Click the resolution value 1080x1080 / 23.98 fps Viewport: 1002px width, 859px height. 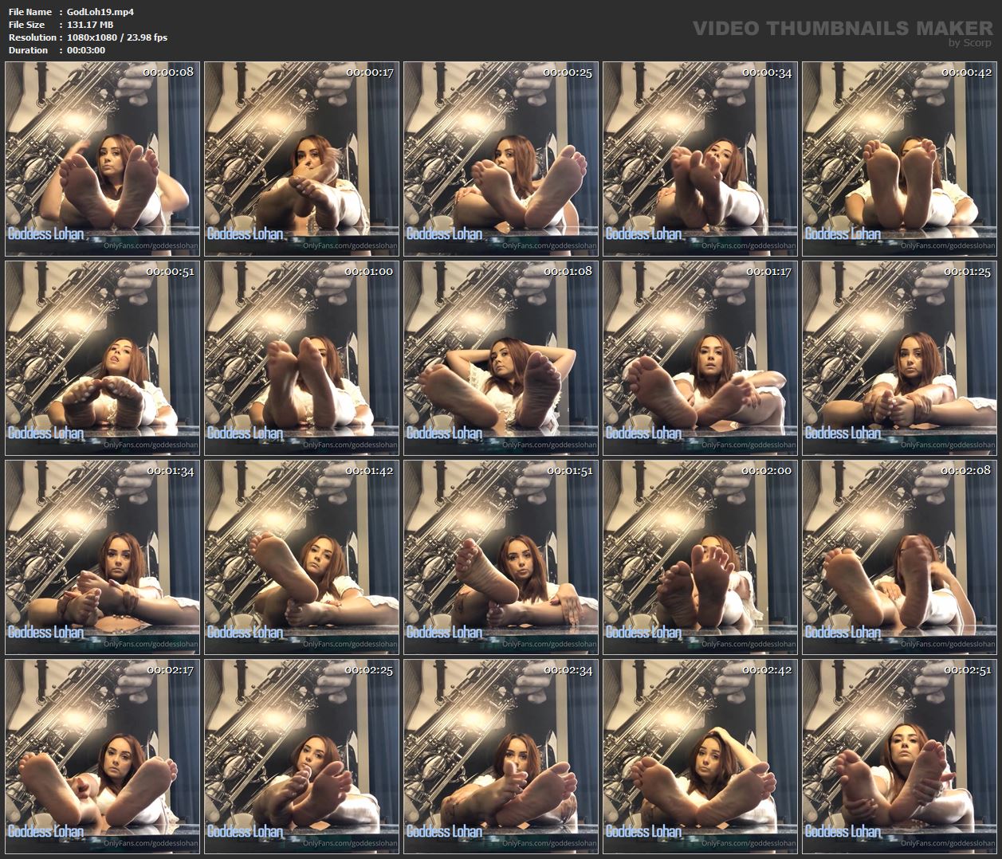pos(117,37)
